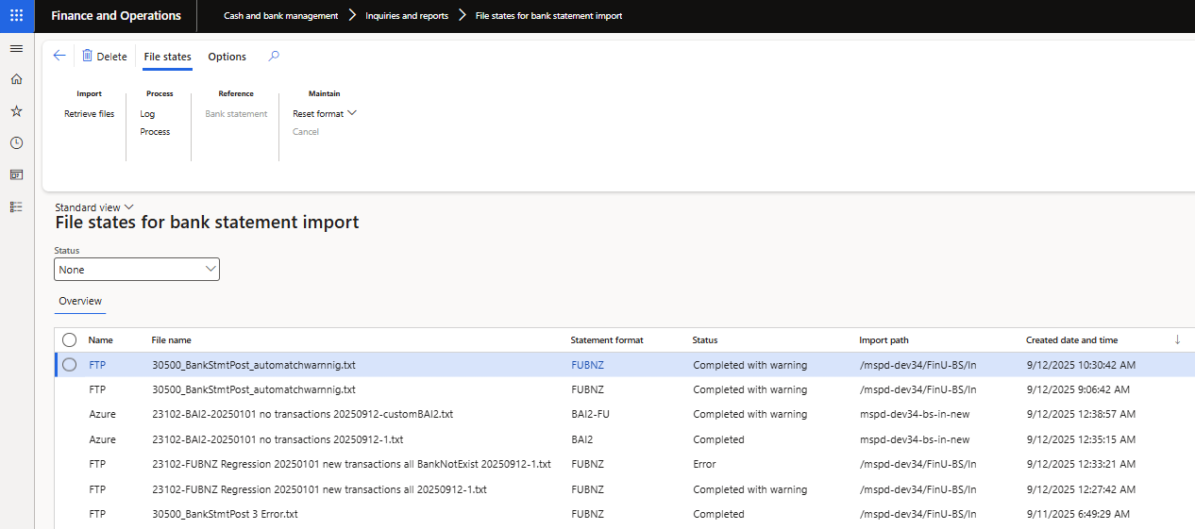Click the Delete button
1195x529 pixels.
pos(104,57)
